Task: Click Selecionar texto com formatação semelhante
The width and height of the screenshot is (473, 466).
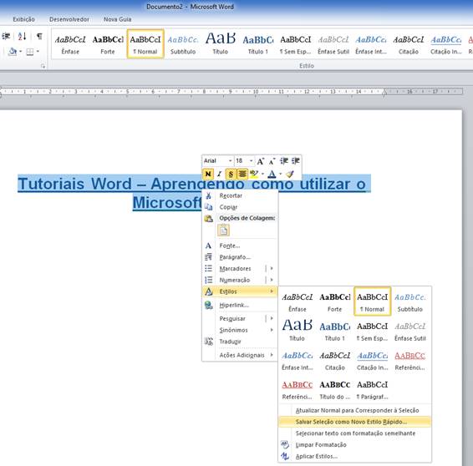Action: tap(355, 433)
